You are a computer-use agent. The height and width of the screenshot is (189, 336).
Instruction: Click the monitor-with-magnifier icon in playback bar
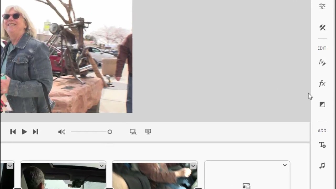133,132
